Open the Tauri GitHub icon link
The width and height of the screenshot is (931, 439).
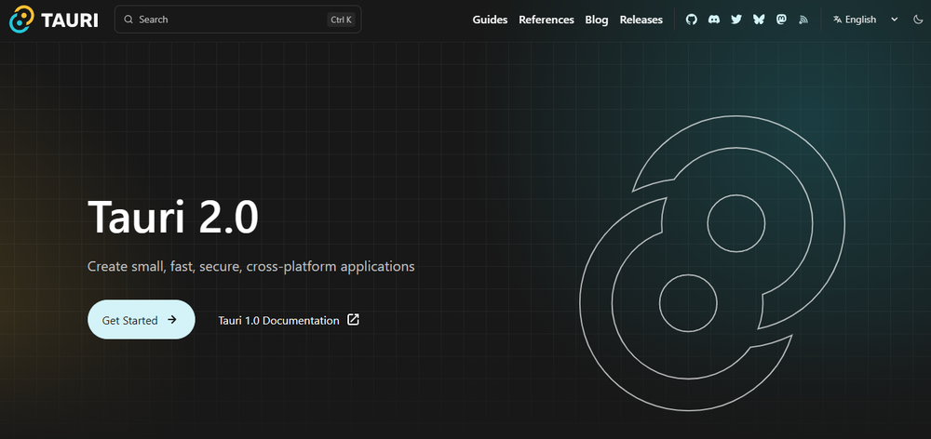coord(691,20)
